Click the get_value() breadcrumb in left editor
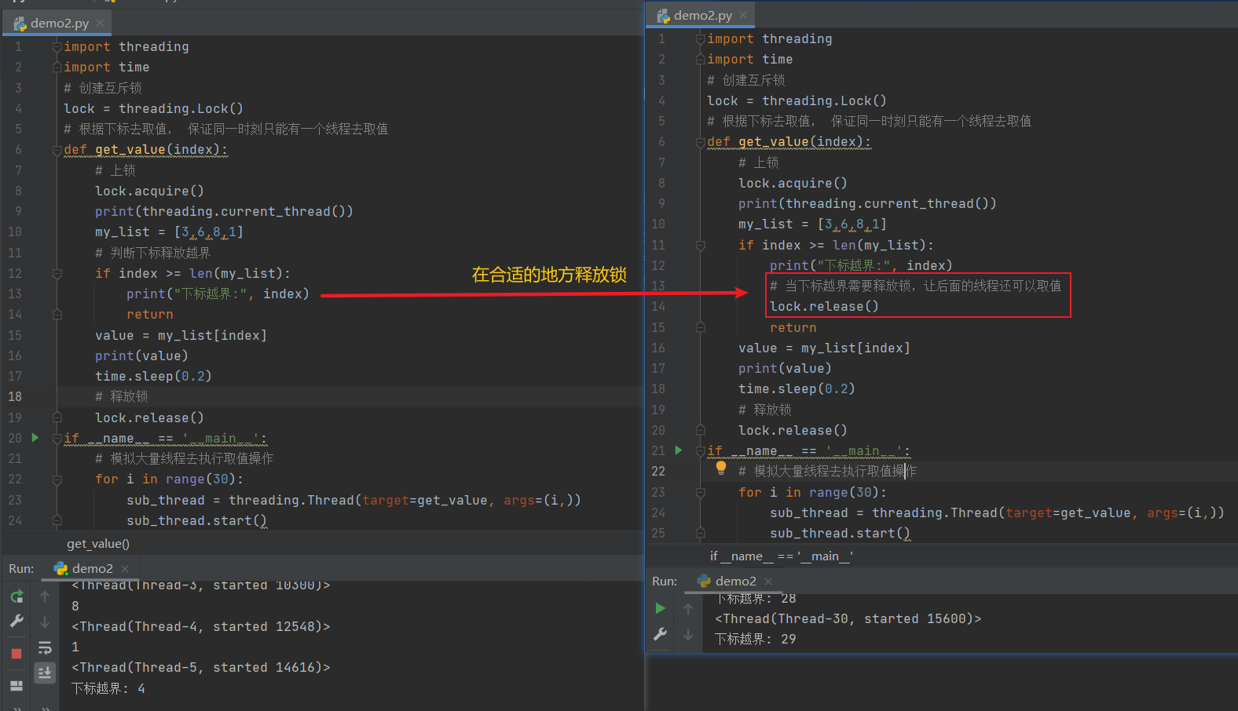Image resolution: width=1238 pixels, height=711 pixels. pyautogui.click(x=98, y=544)
